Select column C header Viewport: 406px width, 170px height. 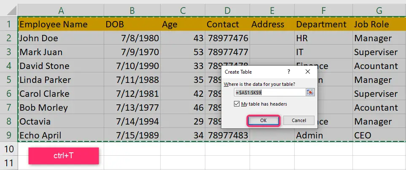(x=183, y=11)
